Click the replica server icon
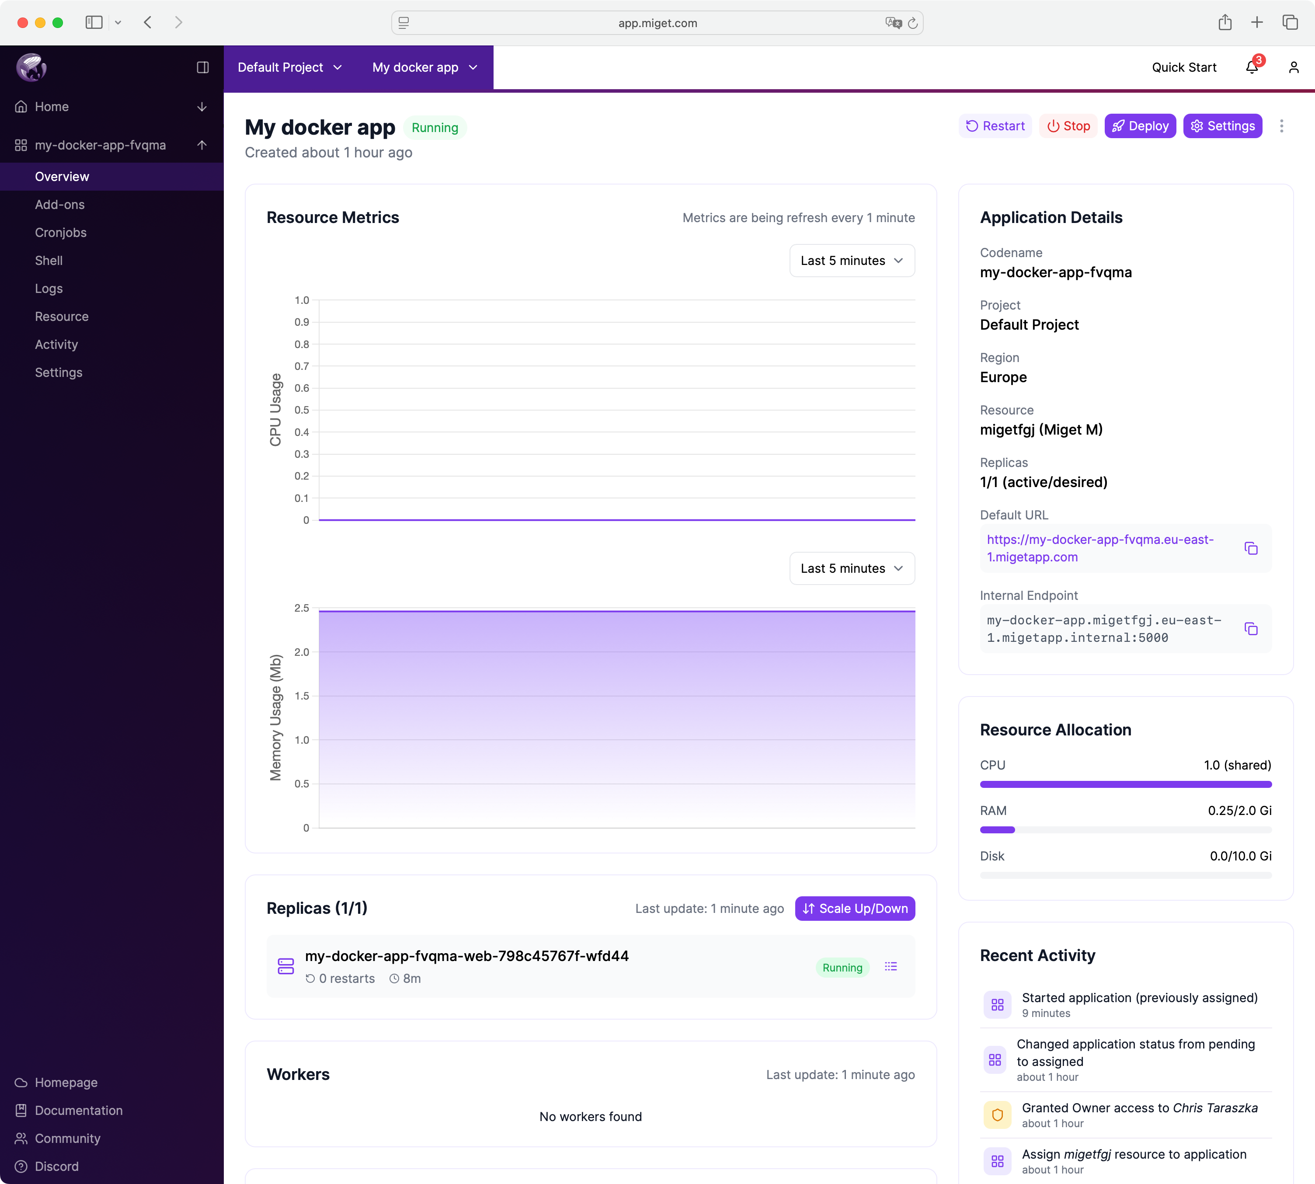Viewport: 1315px width, 1184px height. pos(286,967)
